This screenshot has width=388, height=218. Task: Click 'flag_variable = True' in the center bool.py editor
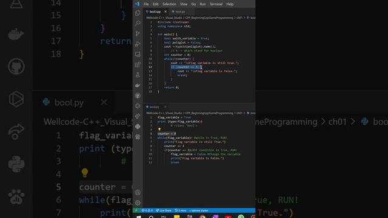(174, 117)
